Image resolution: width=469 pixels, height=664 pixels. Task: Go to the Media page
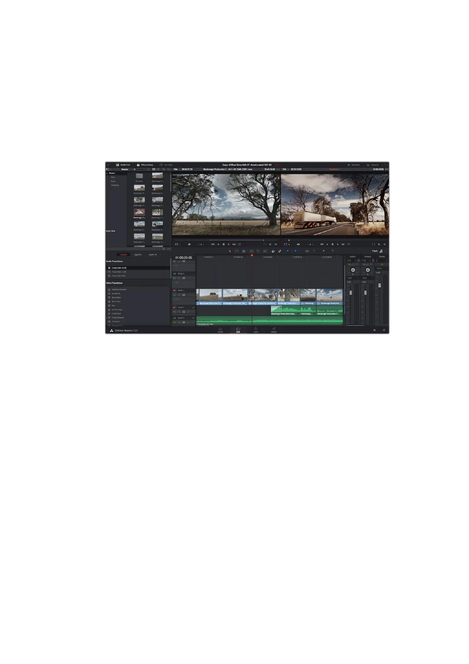pos(221,330)
